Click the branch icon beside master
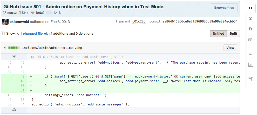The width and height of the screenshot is (257, 115). [5, 13]
